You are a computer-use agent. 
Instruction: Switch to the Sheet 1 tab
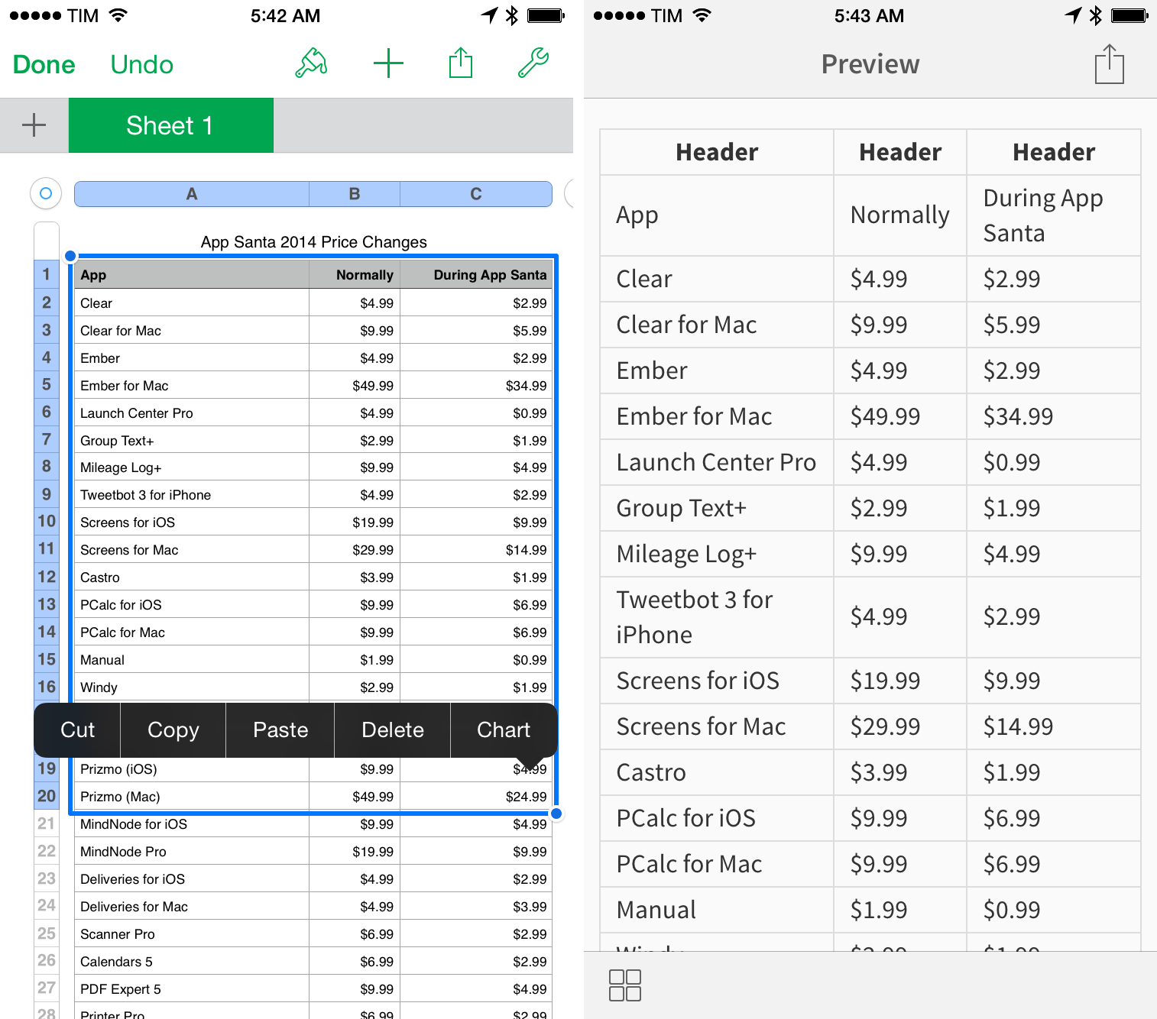170,125
